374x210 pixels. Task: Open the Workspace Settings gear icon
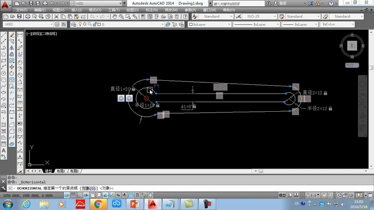click(57, 24)
